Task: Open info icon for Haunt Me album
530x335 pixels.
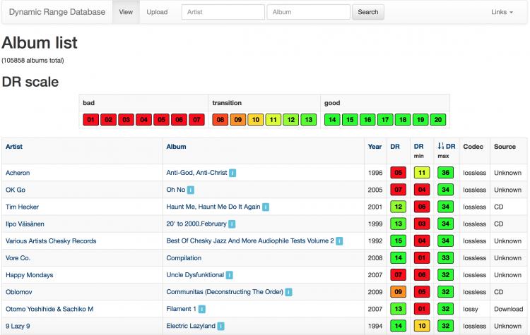Action: 266,207
